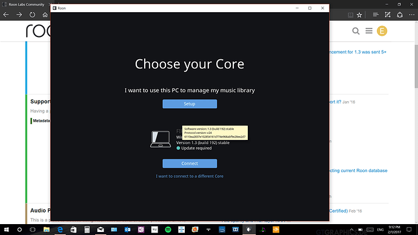The width and height of the screenshot is (418, 235).
Task: Go to browser home page icon
Action: (45, 15)
